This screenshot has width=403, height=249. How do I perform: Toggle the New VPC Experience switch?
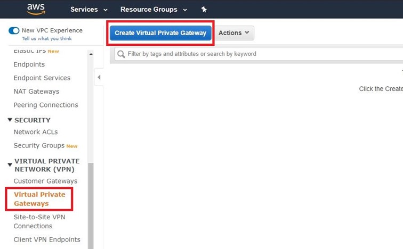click(14, 30)
